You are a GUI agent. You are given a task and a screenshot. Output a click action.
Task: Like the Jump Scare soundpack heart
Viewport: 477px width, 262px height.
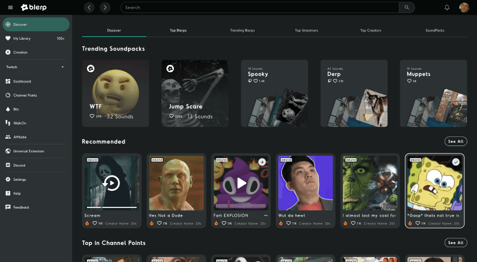[171, 116]
